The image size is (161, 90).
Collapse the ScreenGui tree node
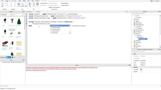click(134, 35)
